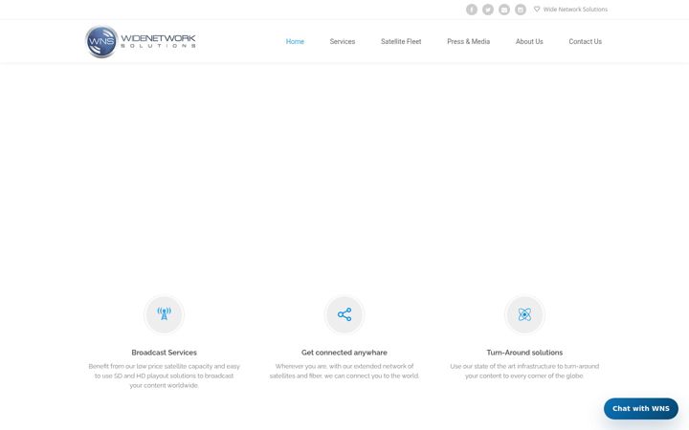The width and height of the screenshot is (689, 430).
Task: Click the broadcast tower icon
Action: (x=164, y=314)
